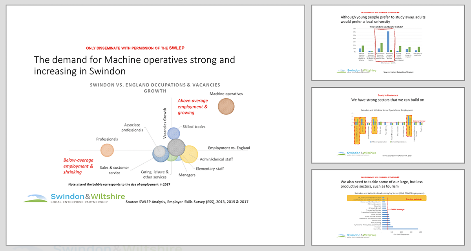This screenshot has width=471, height=251.
Task: Click the main slide title about Machine operatives
Action: tap(134, 65)
